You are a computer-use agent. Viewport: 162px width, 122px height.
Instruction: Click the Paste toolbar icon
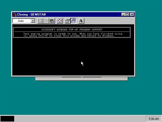point(52,21)
